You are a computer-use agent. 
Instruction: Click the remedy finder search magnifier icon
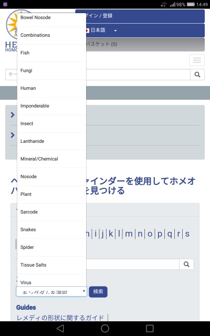(x=186, y=264)
